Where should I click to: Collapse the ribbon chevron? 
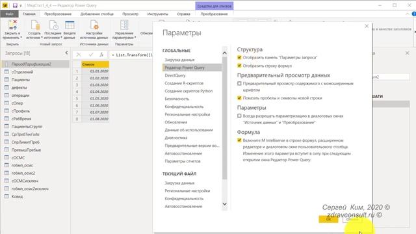[408, 14]
